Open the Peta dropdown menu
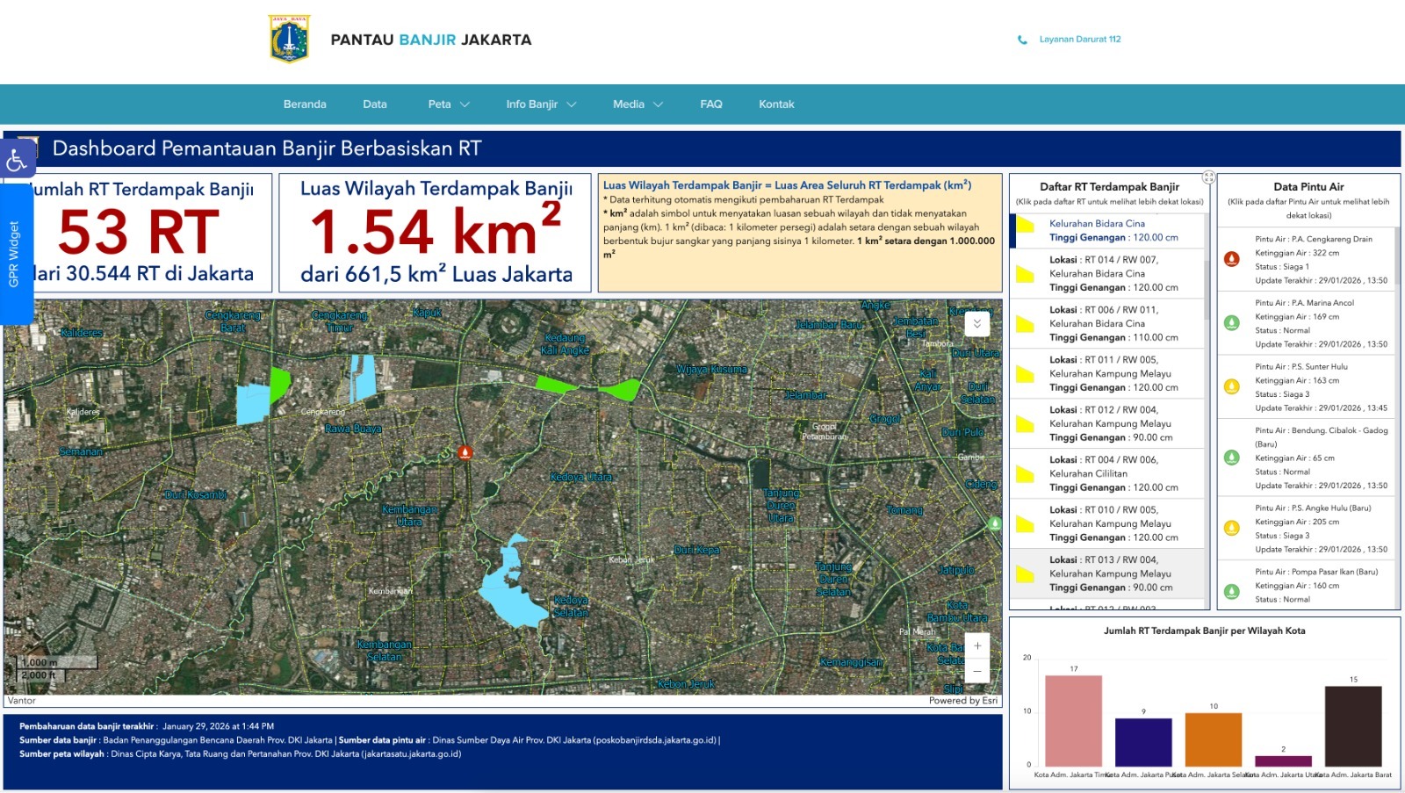Screen dimensions: 1405x793 coord(448,104)
